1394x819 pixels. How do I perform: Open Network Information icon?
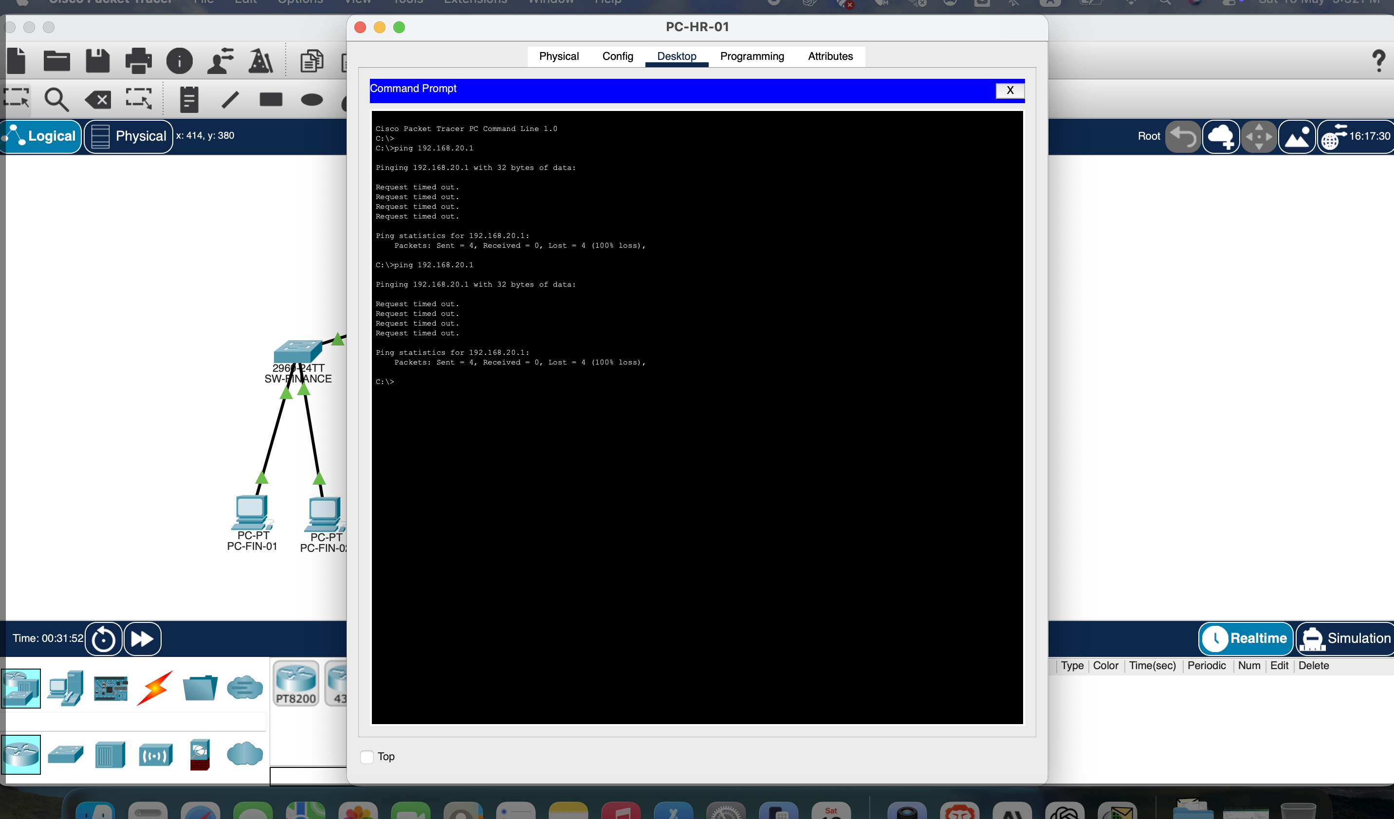[179, 61]
